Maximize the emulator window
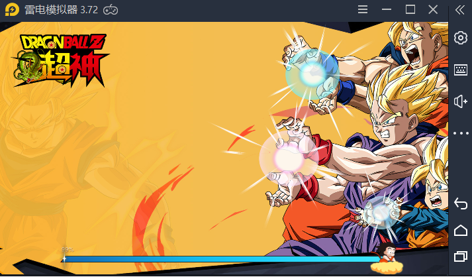This screenshot has height=277, width=472. point(410,9)
